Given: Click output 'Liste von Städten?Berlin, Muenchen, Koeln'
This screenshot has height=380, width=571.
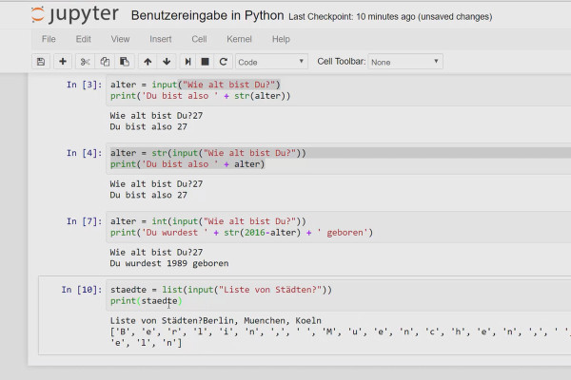Looking at the screenshot, I should 216,321.
